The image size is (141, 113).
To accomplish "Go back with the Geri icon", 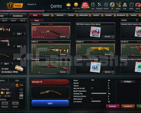I will pyautogui.click(x=93, y=5).
